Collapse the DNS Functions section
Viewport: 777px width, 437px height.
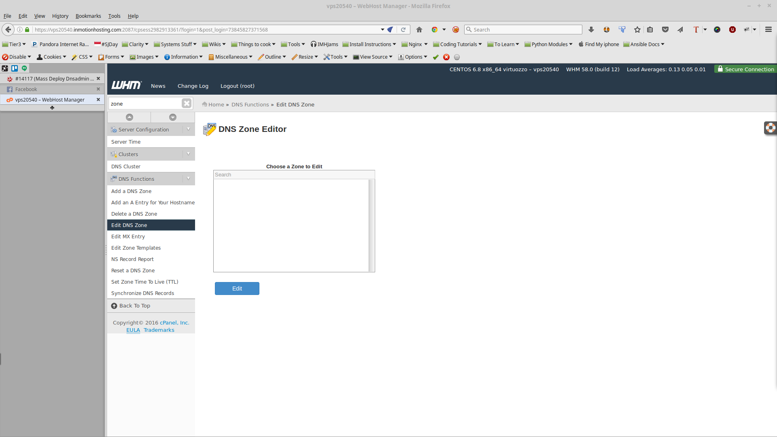(x=188, y=179)
